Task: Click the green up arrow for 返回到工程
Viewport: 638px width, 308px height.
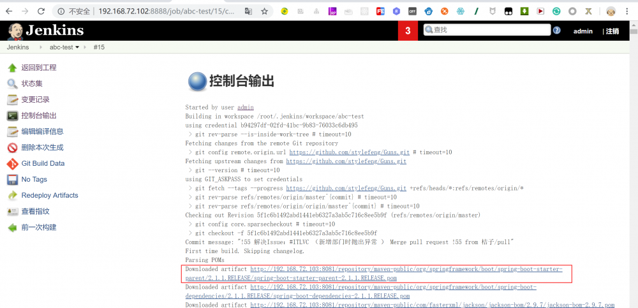Action: [12, 68]
